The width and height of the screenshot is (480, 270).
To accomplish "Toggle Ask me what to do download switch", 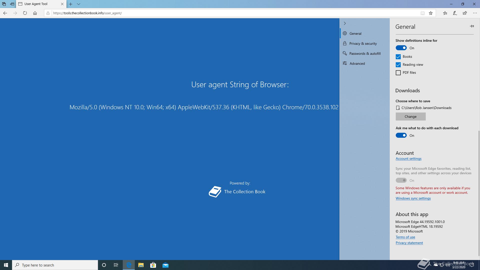I will point(401,135).
